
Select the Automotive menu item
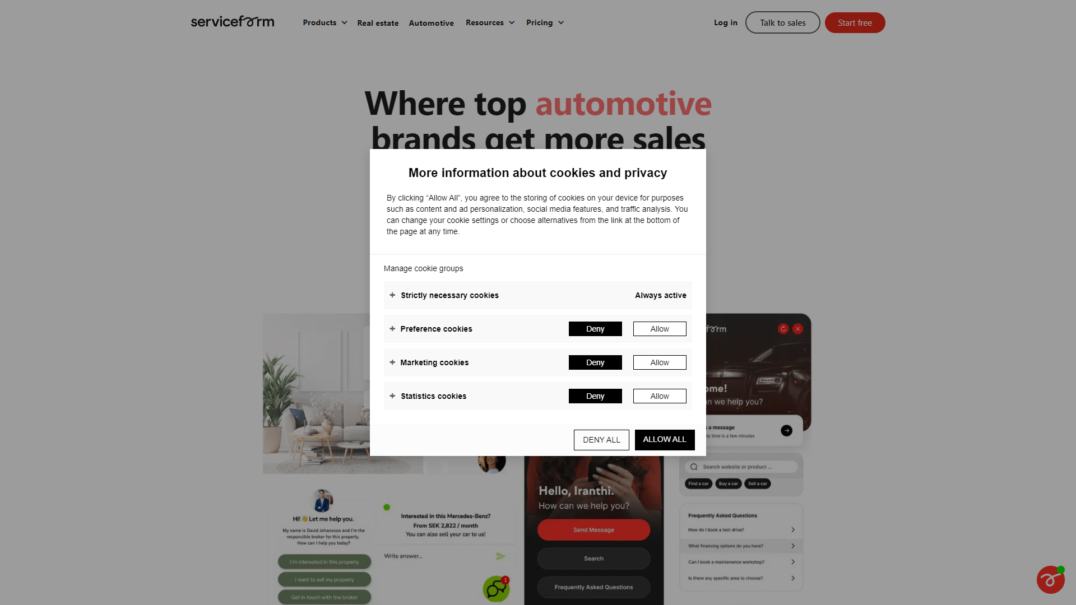pyautogui.click(x=431, y=22)
